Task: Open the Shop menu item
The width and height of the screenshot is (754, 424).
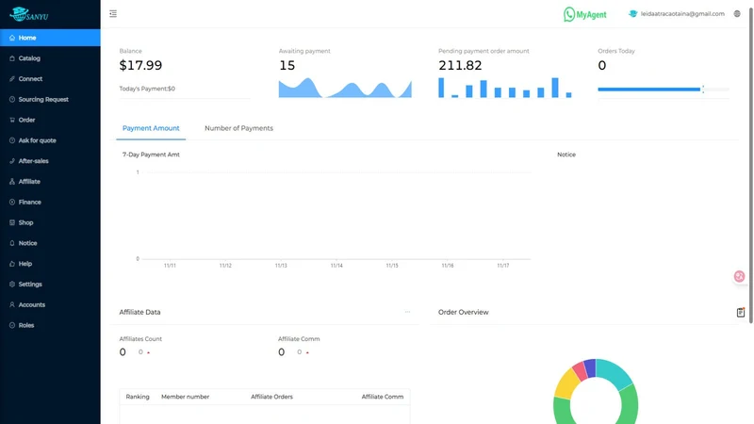Action: coord(50,222)
